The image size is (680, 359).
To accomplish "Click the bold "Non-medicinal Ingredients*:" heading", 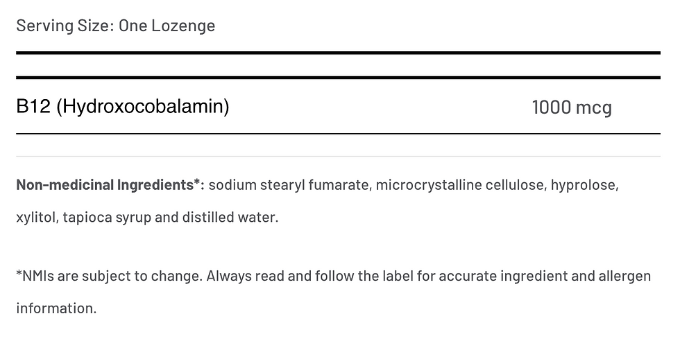I will click(110, 185).
